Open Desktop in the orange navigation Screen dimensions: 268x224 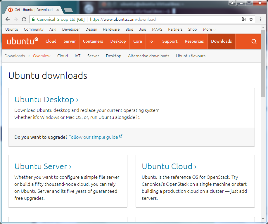(118, 41)
